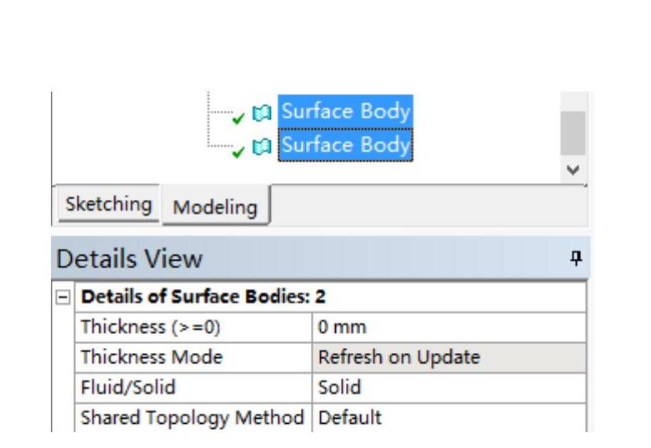Open the Fluid/Solid value dropdown
The height and width of the screenshot is (448, 651).
point(450,386)
